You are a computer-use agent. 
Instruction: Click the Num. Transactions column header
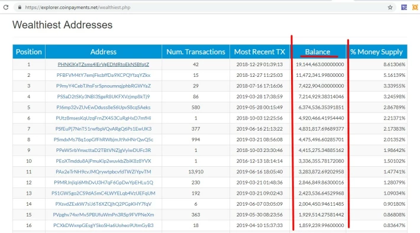(196, 51)
